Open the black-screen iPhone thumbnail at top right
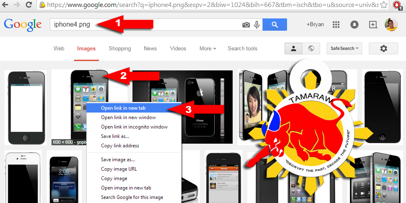 coord(382,107)
